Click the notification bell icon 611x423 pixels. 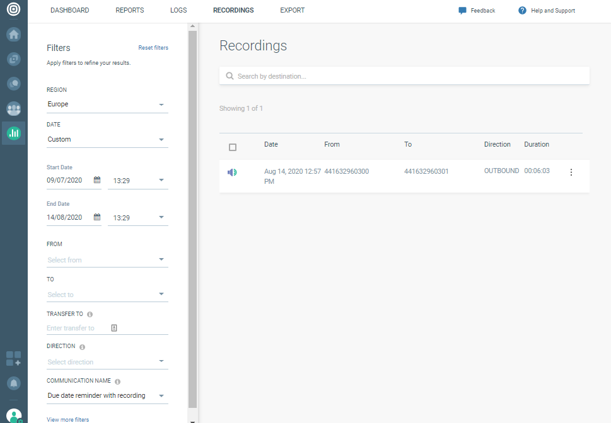13,383
